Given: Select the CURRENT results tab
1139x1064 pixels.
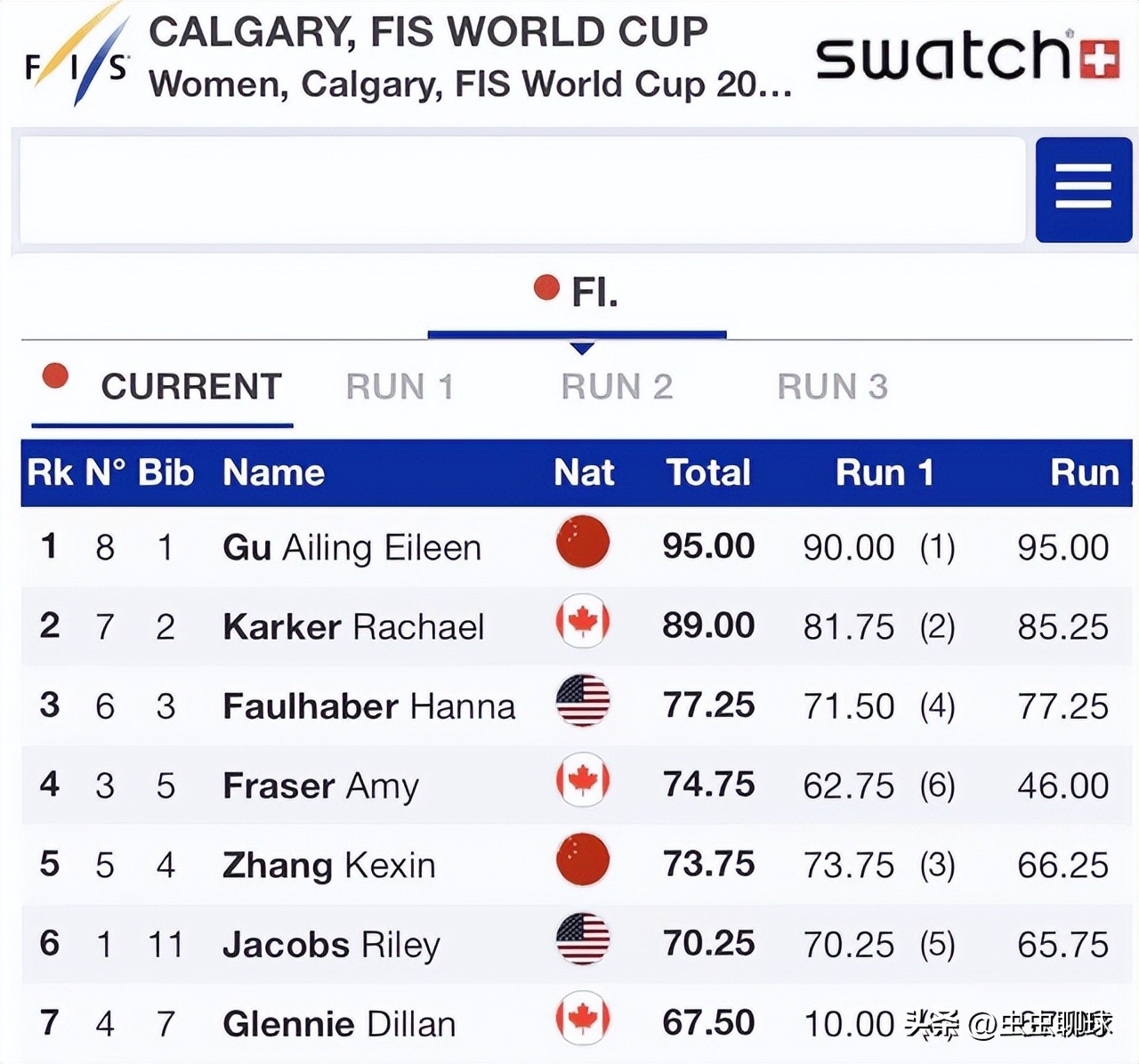Looking at the screenshot, I should [190, 387].
